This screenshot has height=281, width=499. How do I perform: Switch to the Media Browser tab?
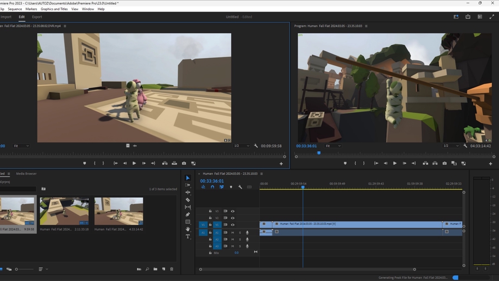(27, 174)
